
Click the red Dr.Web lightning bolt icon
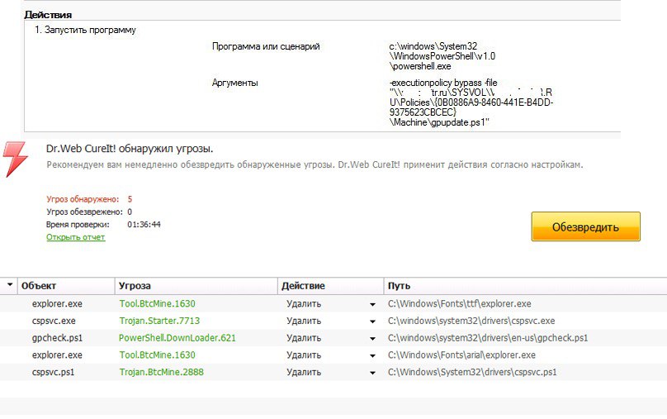pos(15,159)
